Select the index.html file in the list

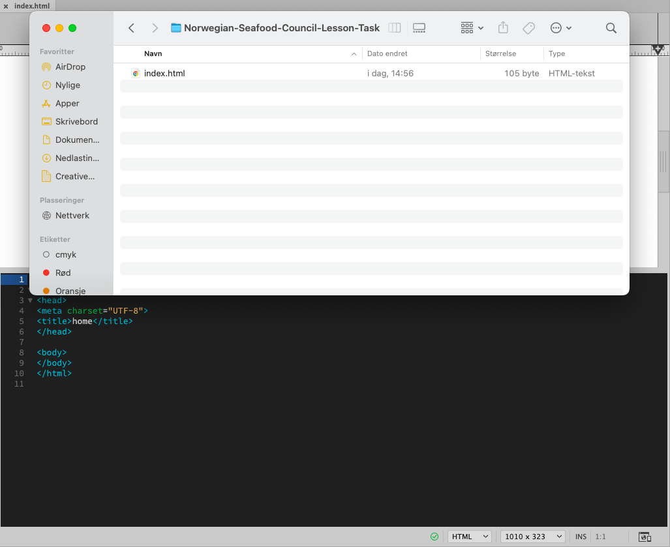(164, 74)
